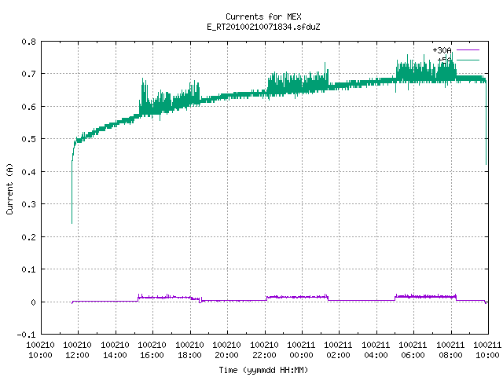The height and width of the screenshot is (377, 503).
Task: Click the "Time (yymmdd HH:MM)" axis label
Action: (263, 370)
